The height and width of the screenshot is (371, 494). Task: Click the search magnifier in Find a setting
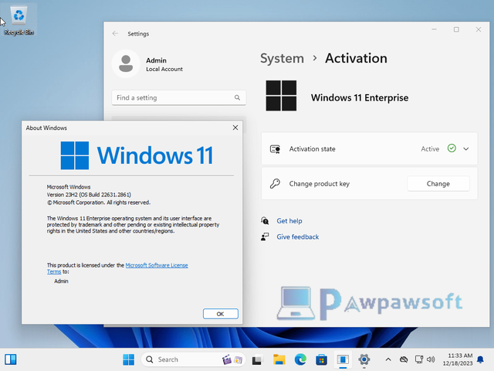point(237,98)
